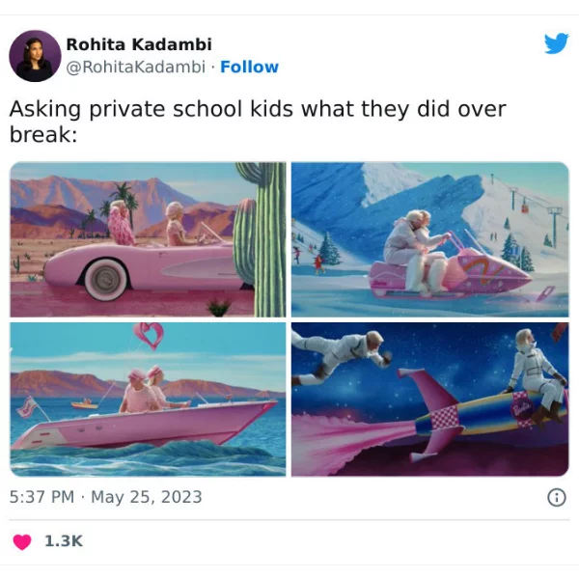Open Rohita Kadambi's profile avatar
The width and height of the screenshot is (579, 579).
35,56
